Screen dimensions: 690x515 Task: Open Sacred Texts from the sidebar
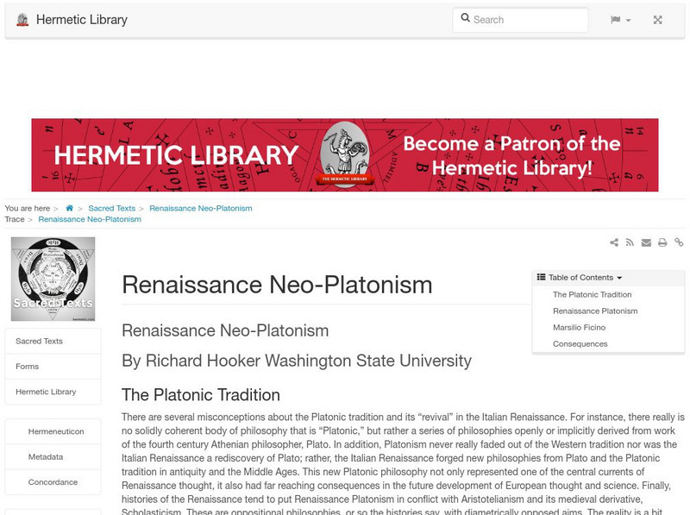[x=40, y=341]
